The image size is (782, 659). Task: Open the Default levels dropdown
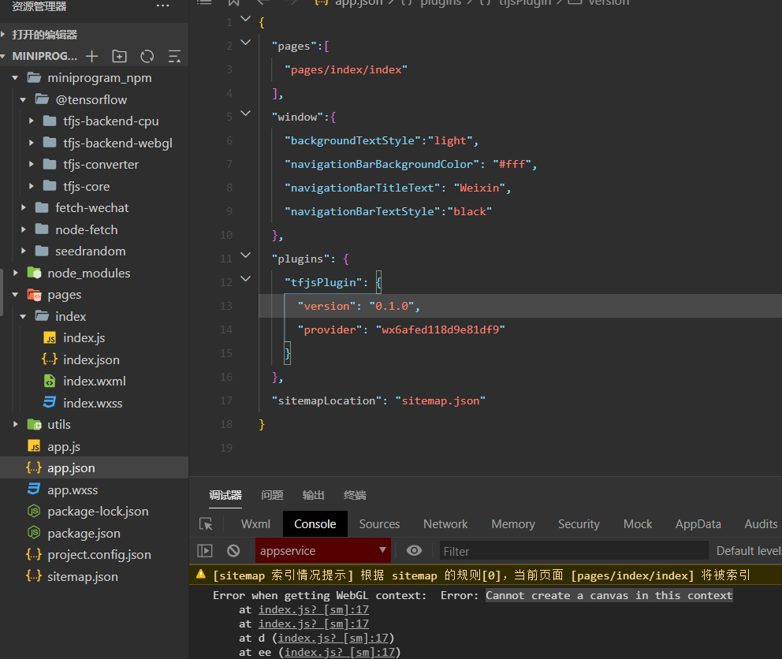pyautogui.click(x=749, y=551)
